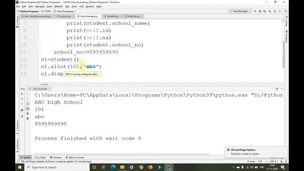The image size is (304, 171).
Task: Open the Navigate menu
Action: point(40,6)
